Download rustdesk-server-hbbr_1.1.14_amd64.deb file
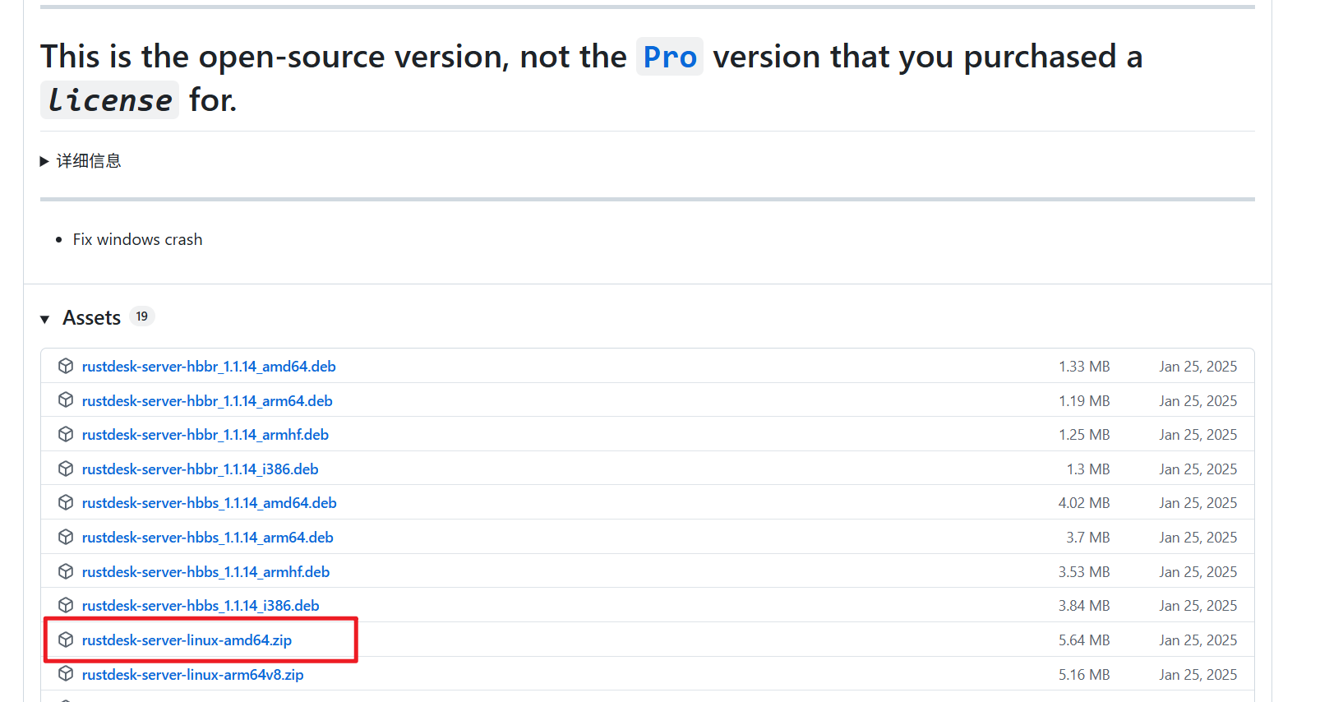This screenshot has width=1343, height=702. 209,367
